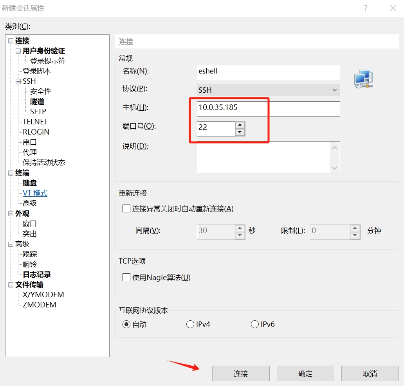Select the IPv4 radio button
Screen dimensions: 404x386
[190, 324]
